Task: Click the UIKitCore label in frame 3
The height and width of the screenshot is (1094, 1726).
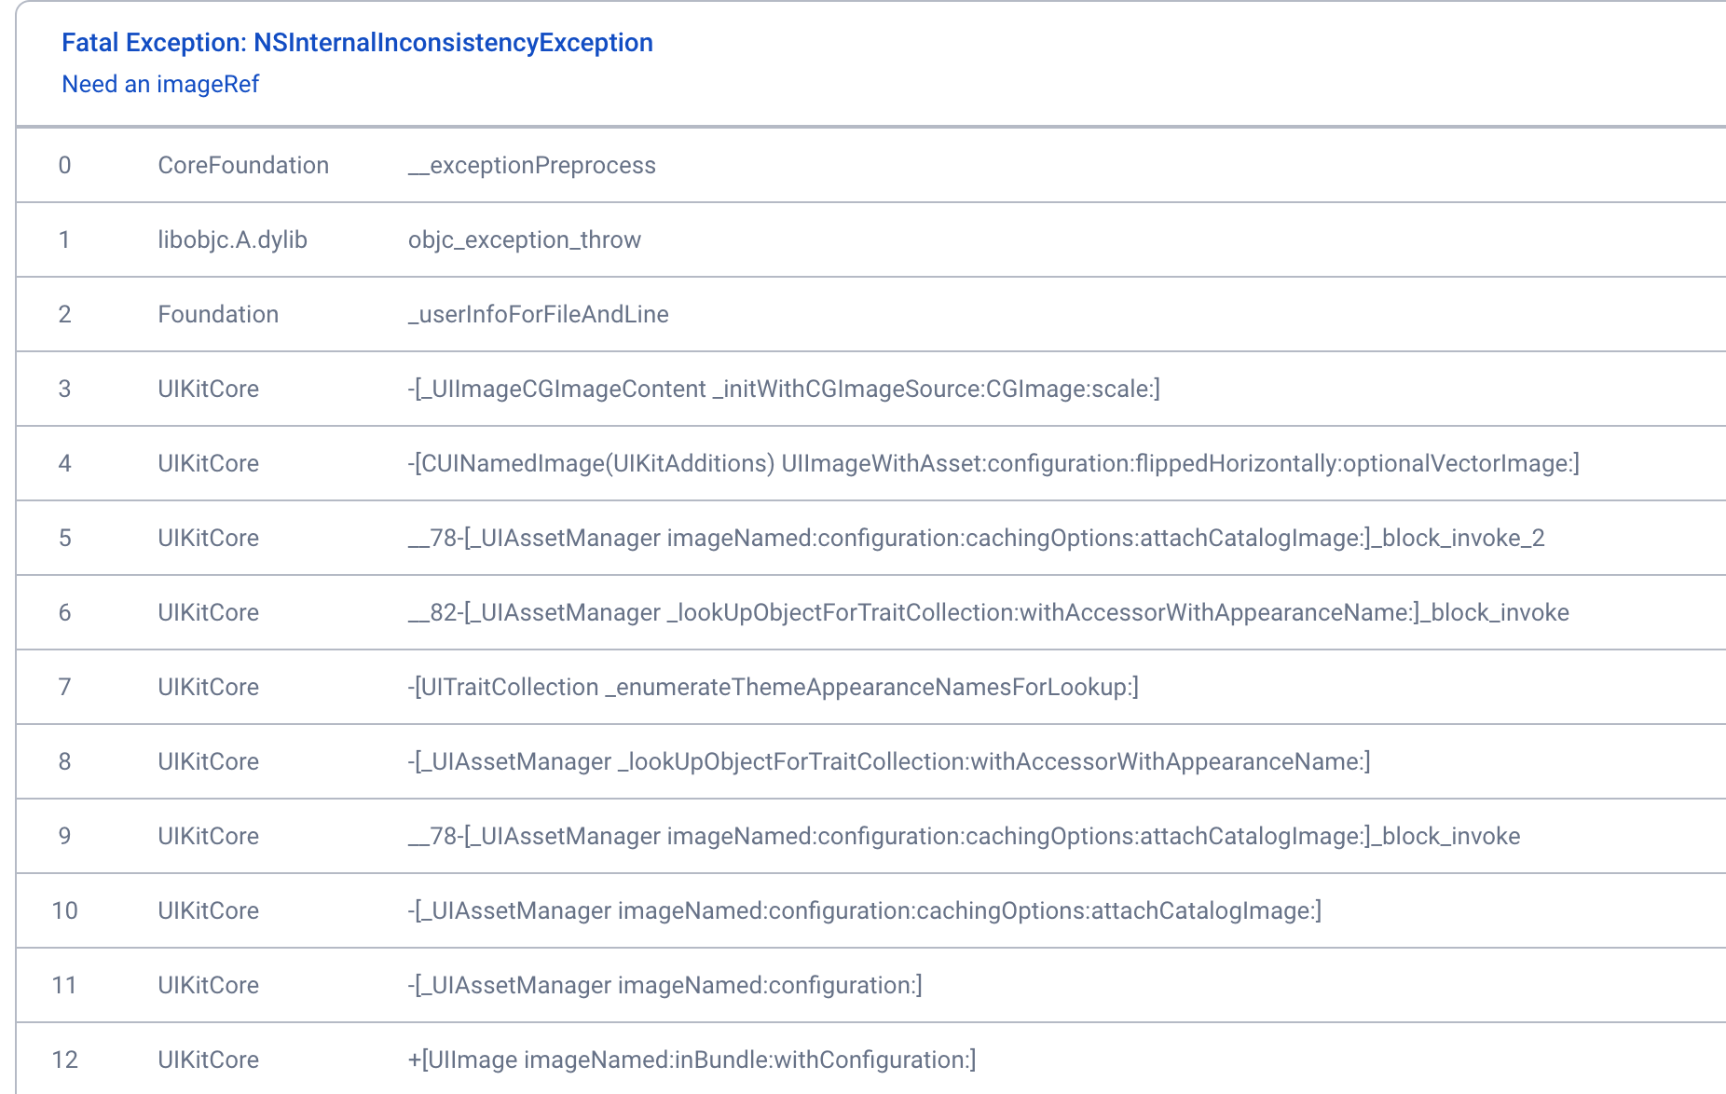Action: point(208,389)
